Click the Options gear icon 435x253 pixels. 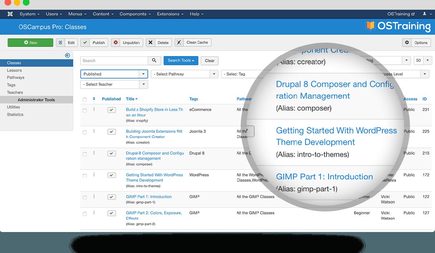click(407, 43)
